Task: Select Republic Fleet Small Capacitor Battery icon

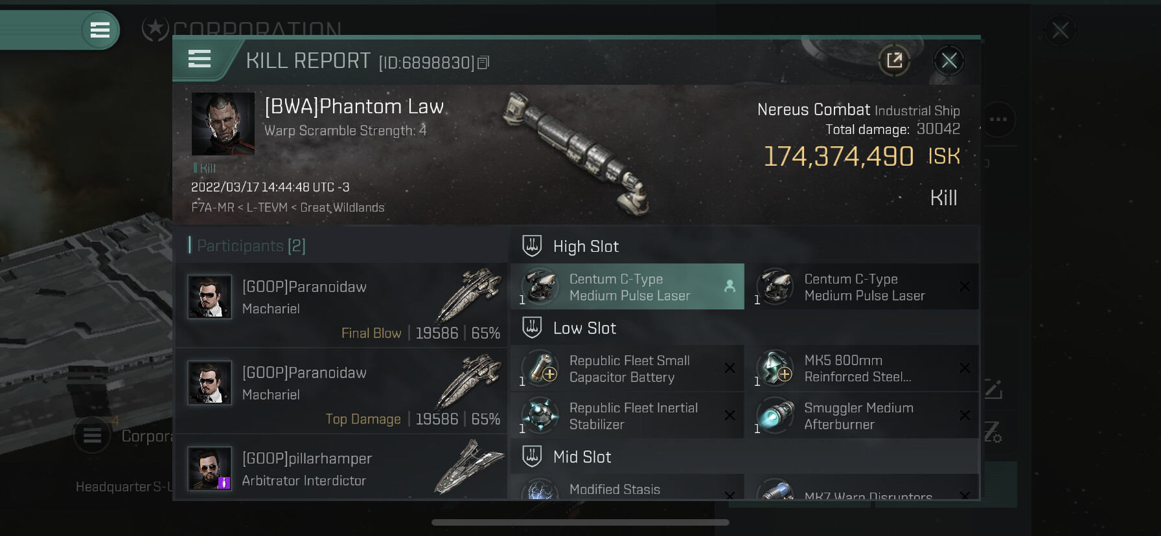Action: click(540, 368)
